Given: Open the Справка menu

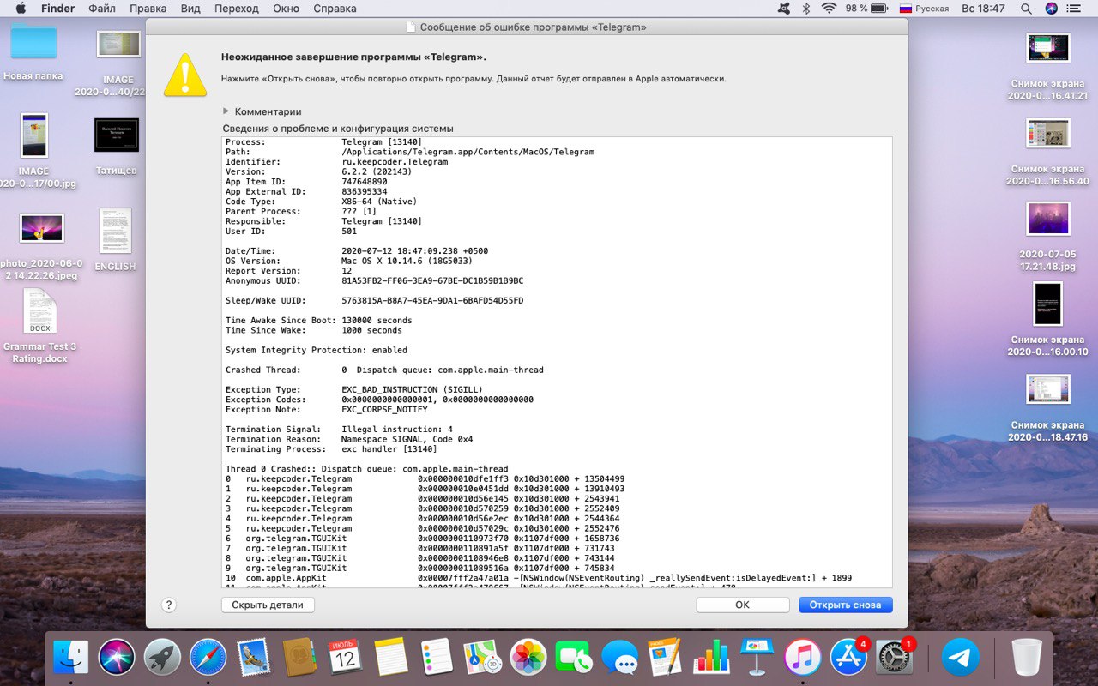Looking at the screenshot, I should pyautogui.click(x=335, y=9).
